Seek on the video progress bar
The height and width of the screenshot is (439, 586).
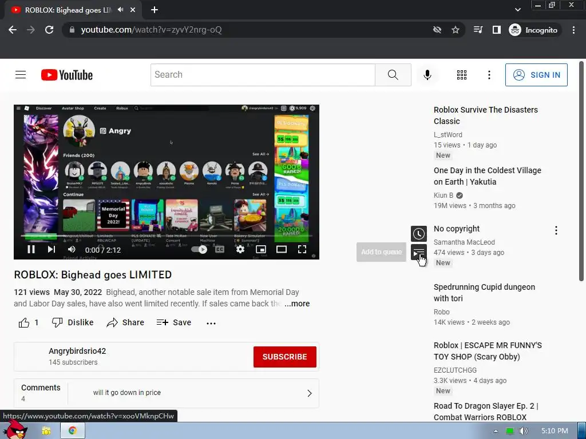(167, 236)
